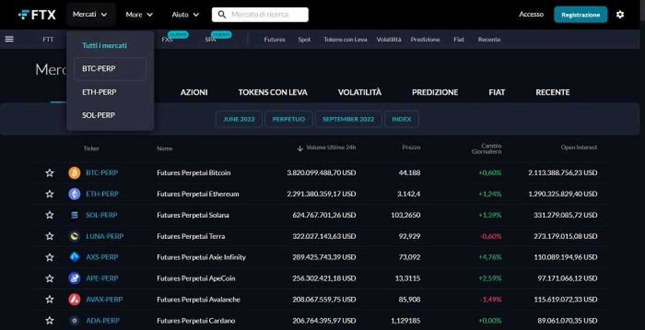Image resolution: width=645 pixels, height=330 pixels.
Task: Click the Registrazione button
Action: [x=581, y=15]
